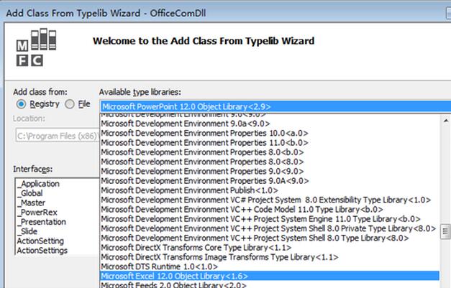Choose Development Environment Properties 11.0<b.0>
The height and width of the screenshot is (288, 451).
[270, 142]
